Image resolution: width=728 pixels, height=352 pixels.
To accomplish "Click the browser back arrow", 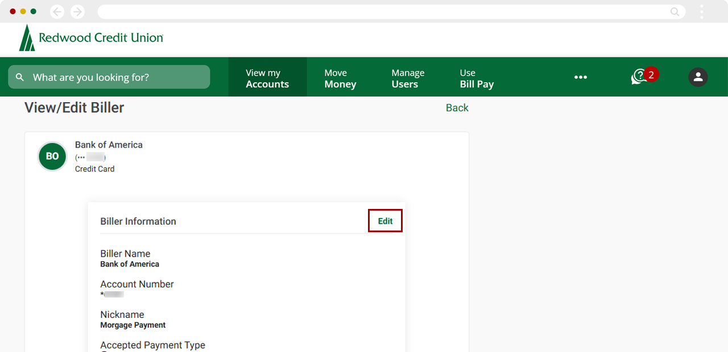I will pyautogui.click(x=56, y=11).
